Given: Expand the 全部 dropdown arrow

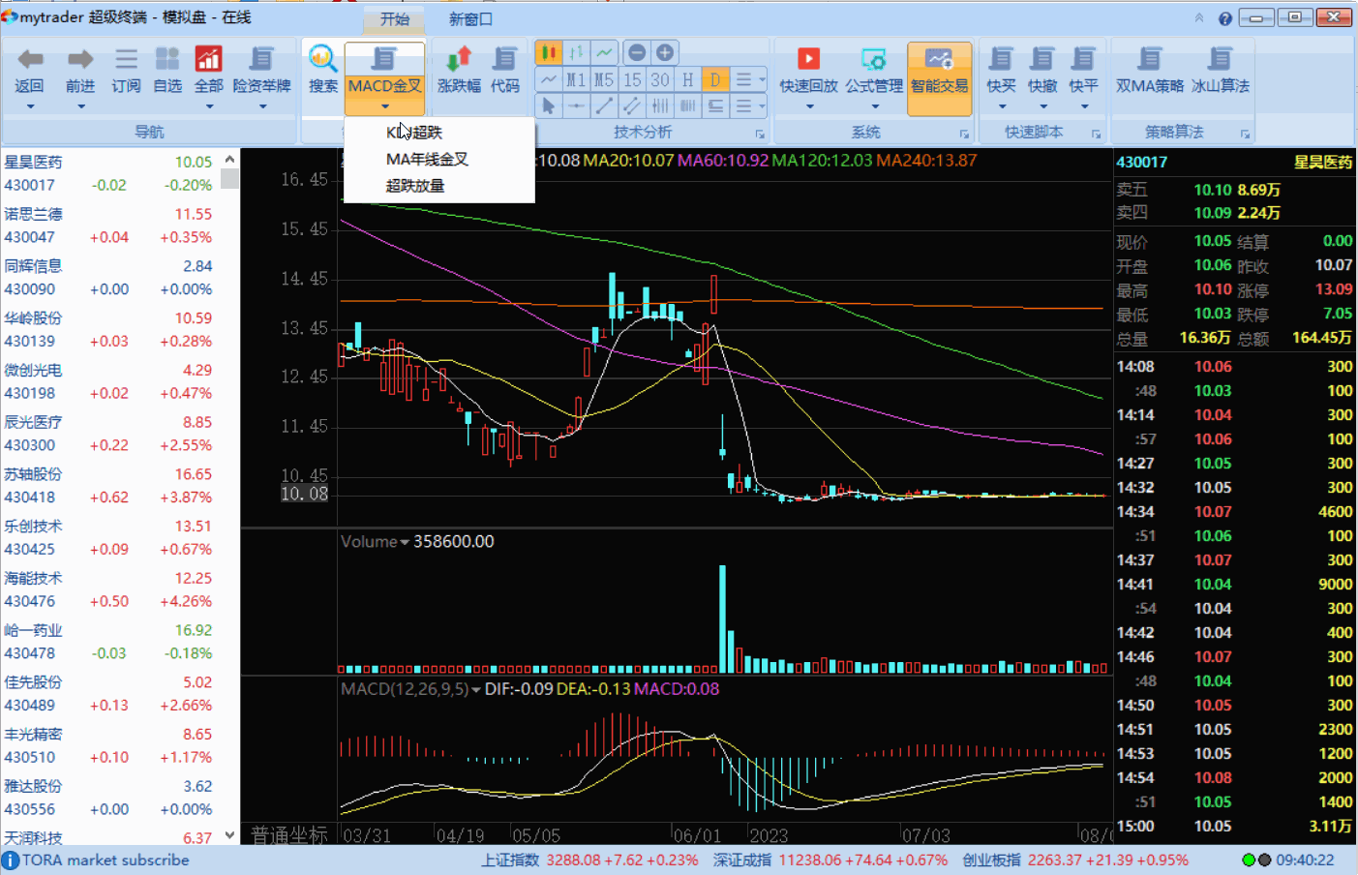Looking at the screenshot, I should click(x=208, y=106).
